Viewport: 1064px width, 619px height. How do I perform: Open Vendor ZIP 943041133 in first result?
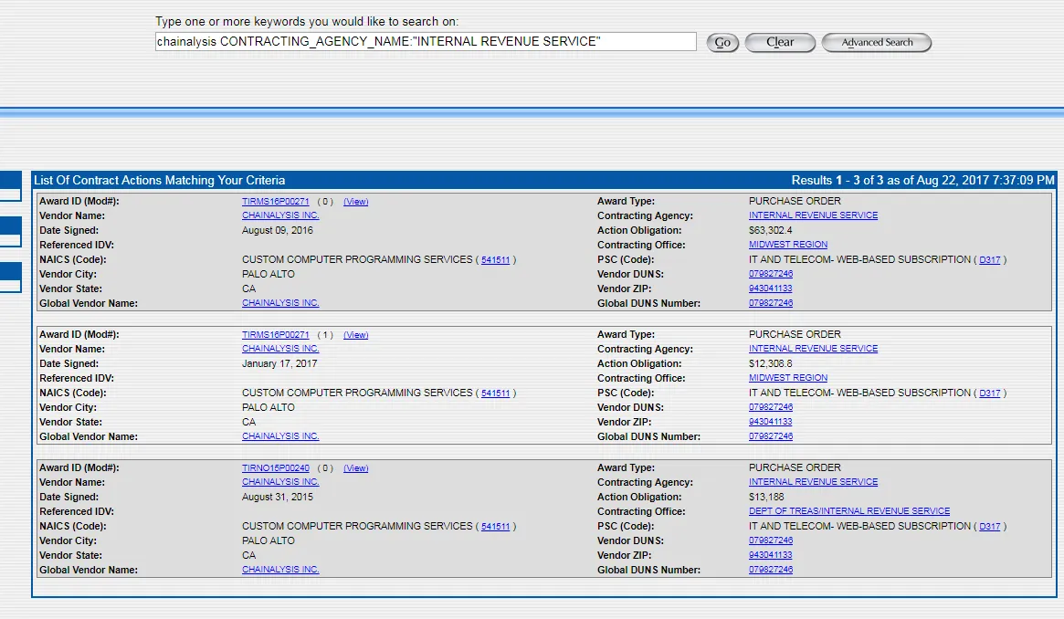pyautogui.click(x=770, y=289)
